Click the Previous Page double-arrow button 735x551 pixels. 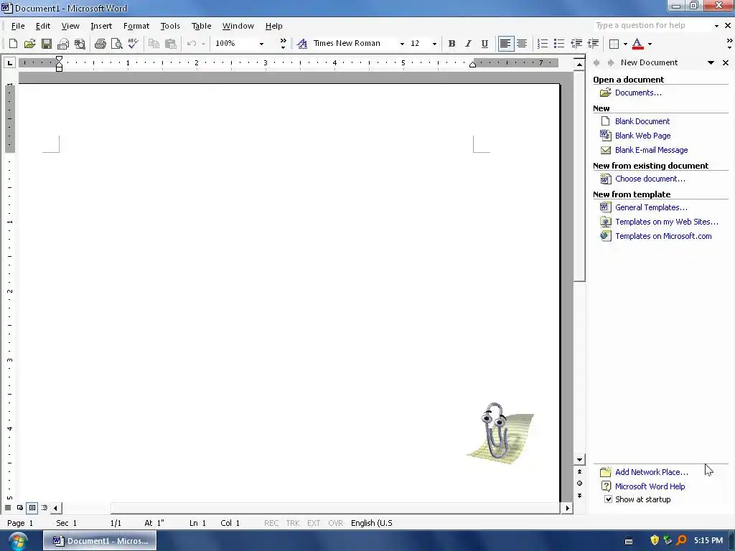(579, 471)
